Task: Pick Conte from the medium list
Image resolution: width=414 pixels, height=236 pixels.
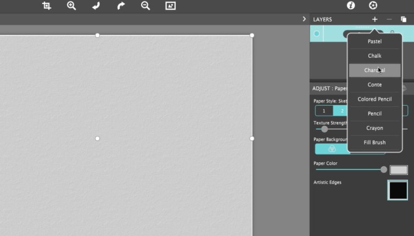Action: pos(374,85)
